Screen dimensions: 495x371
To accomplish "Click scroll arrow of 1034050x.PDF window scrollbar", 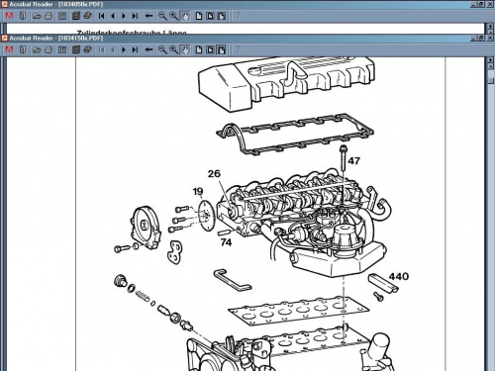I will pos(491,27).
